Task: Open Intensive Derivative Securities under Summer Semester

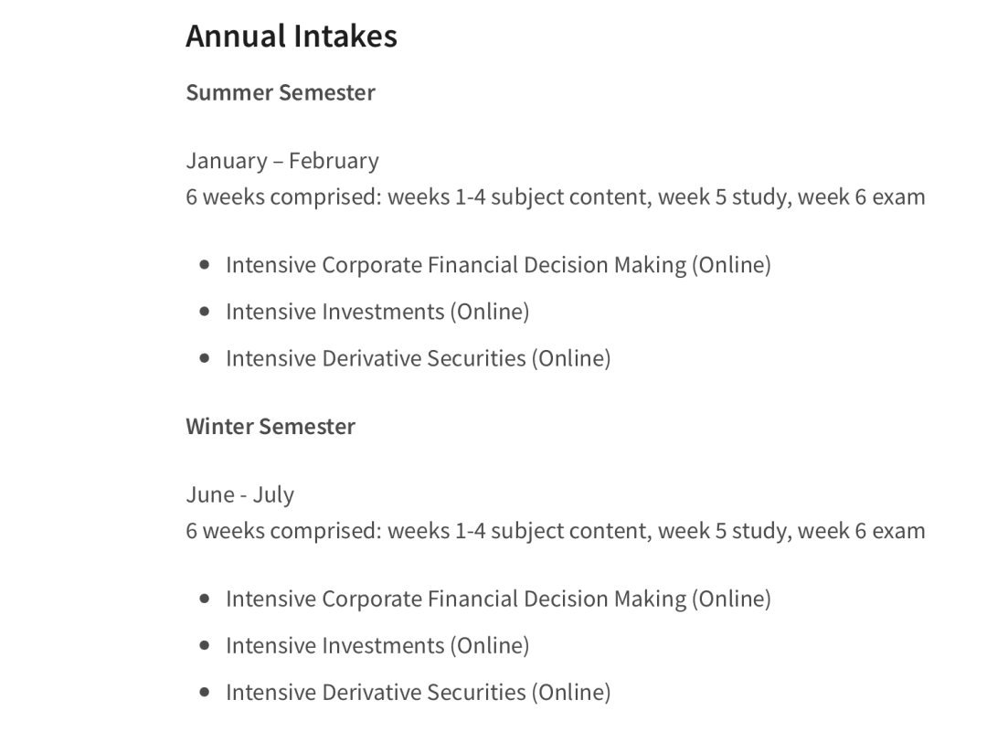Action: tap(418, 358)
